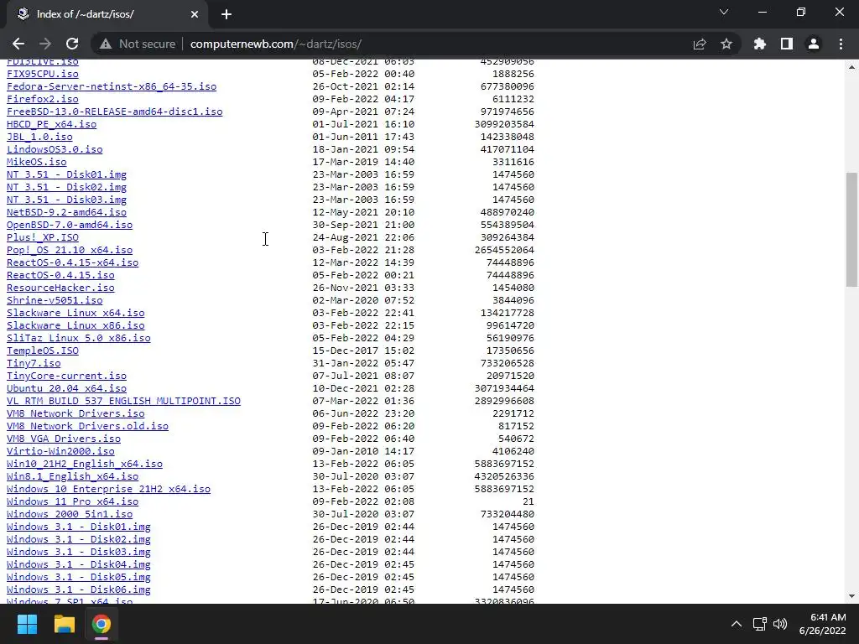This screenshot has width=859, height=644.
Task: Click the scrollbar down arrow
Action: [851, 596]
